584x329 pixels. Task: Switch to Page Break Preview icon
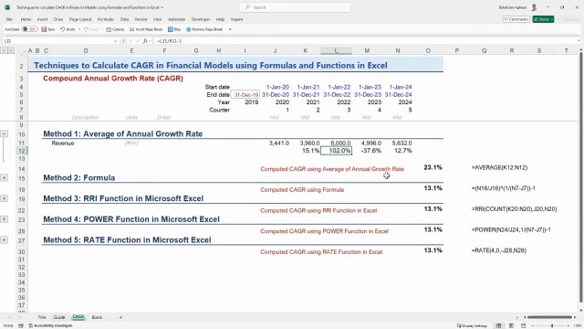523,325
